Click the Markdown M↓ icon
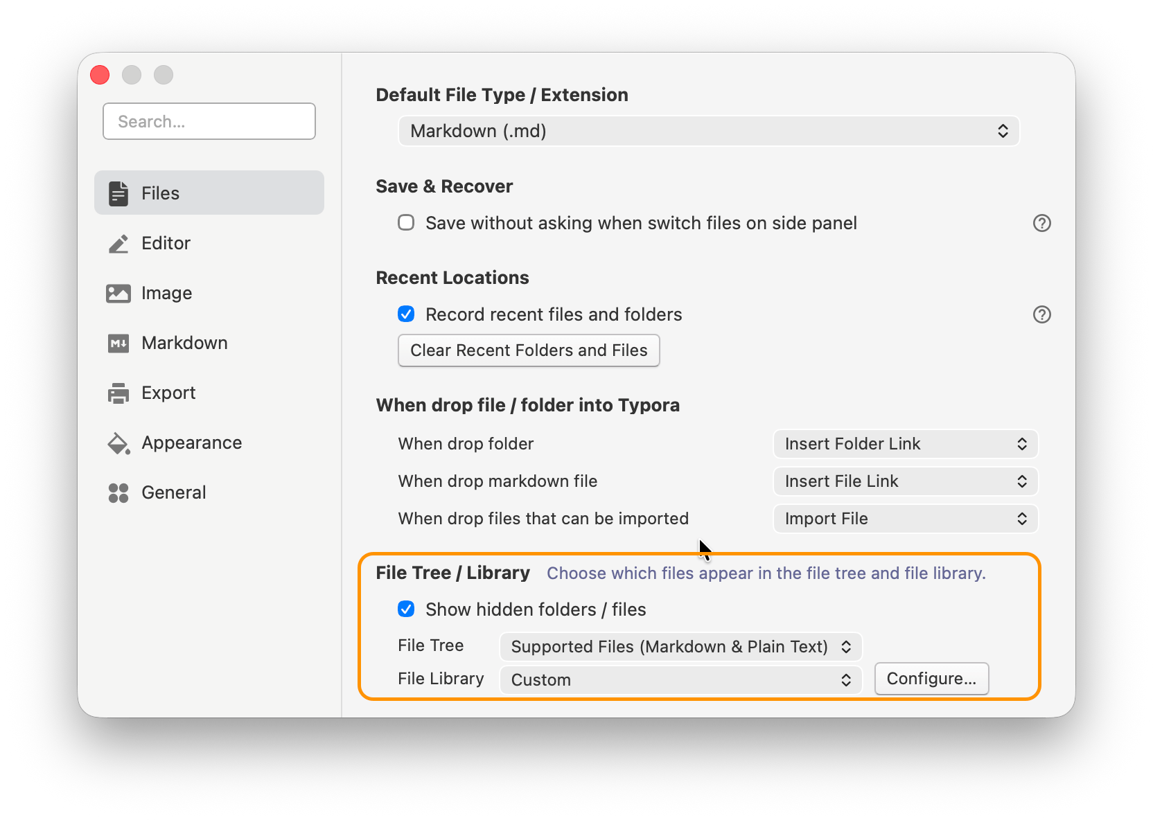The height and width of the screenshot is (820, 1153). pos(118,343)
